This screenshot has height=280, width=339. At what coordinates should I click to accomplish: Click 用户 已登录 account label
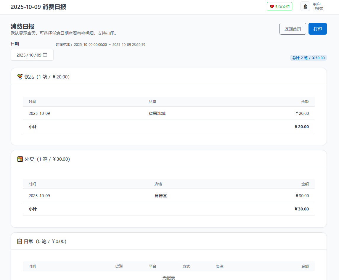tap(318, 7)
